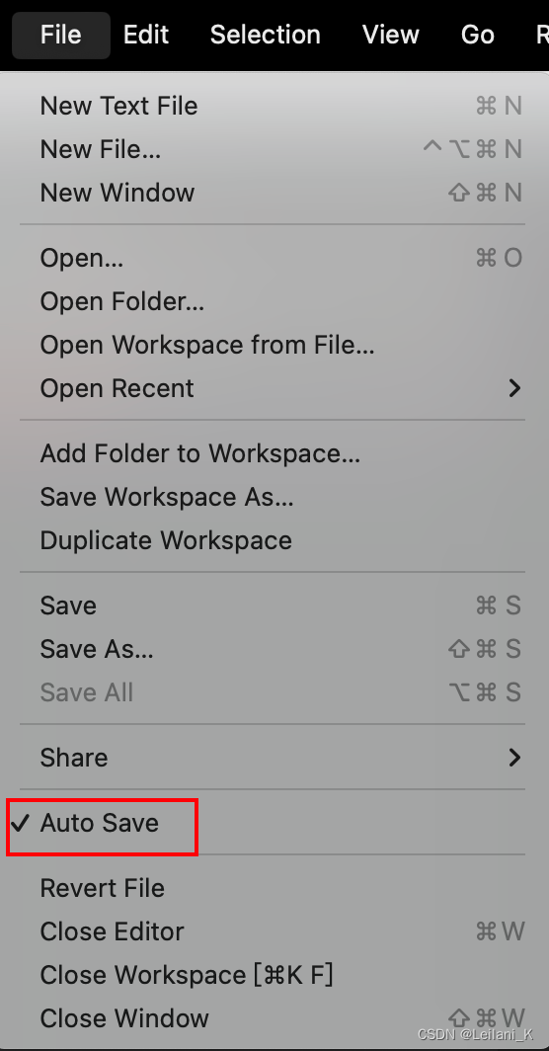The image size is (549, 1051).
Task: Expand the Open Recent submenu arrow
Action: [514, 388]
